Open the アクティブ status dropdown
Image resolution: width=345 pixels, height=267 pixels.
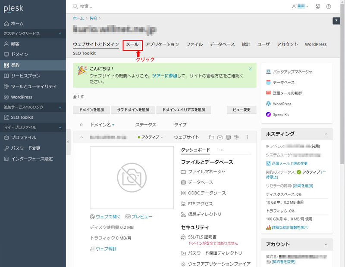pyautogui.click(x=151, y=138)
